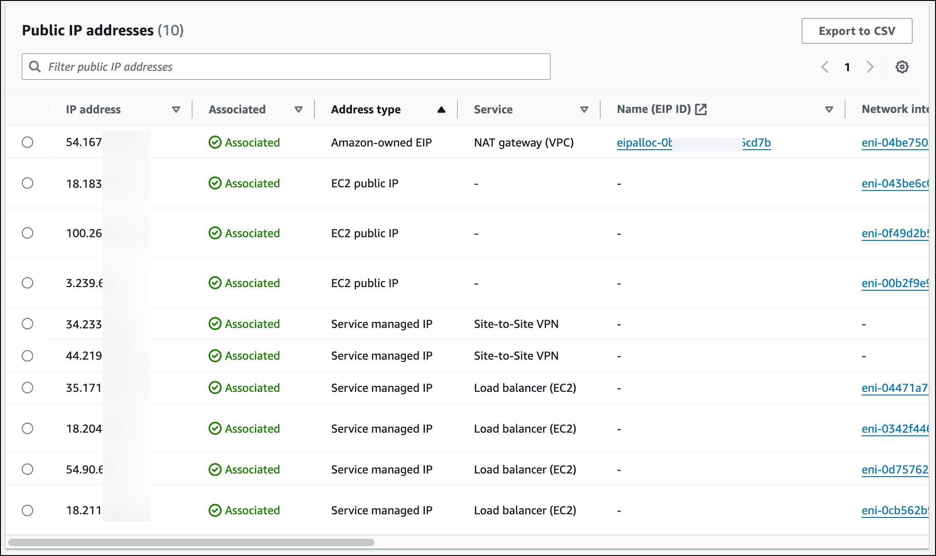Click the Address type column header

coord(366,109)
